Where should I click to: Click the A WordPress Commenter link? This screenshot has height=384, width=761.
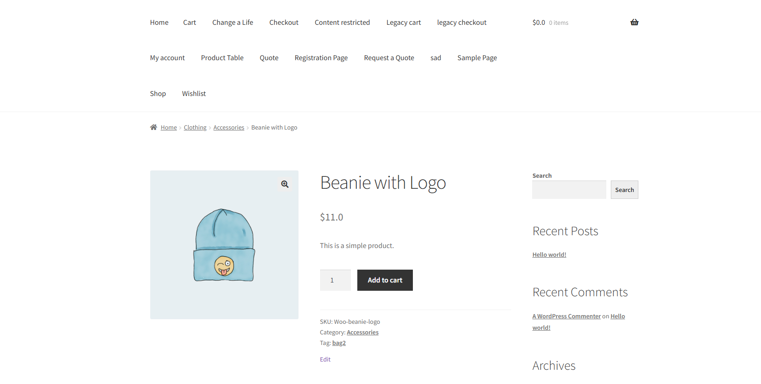(566, 316)
